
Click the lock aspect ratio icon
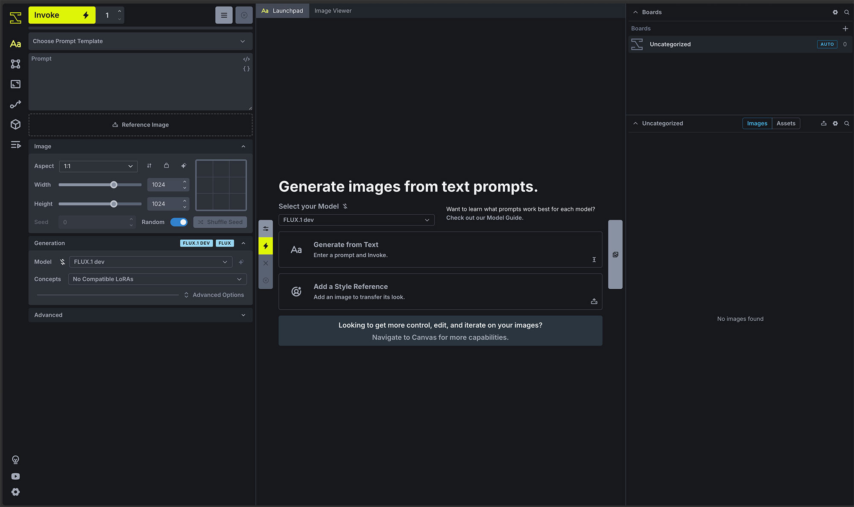[x=167, y=166]
